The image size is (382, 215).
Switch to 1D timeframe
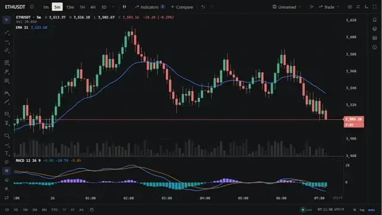[x=104, y=7]
